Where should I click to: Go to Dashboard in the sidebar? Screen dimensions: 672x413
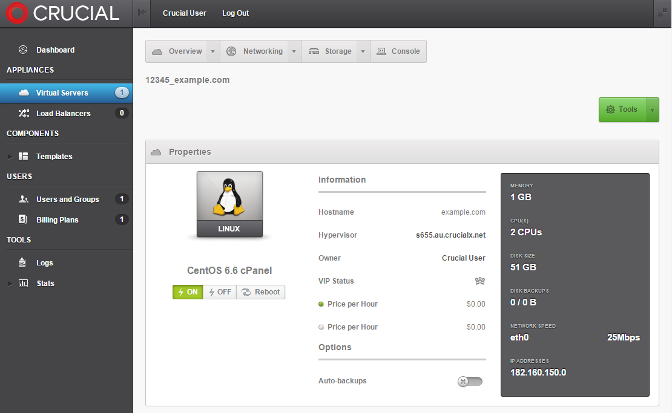[67, 50]
